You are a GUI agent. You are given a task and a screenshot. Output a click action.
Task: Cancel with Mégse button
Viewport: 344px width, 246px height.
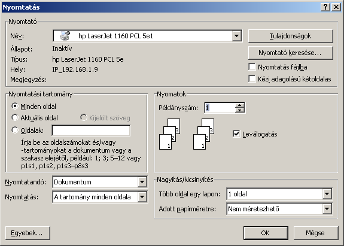(x=316, y=233)
